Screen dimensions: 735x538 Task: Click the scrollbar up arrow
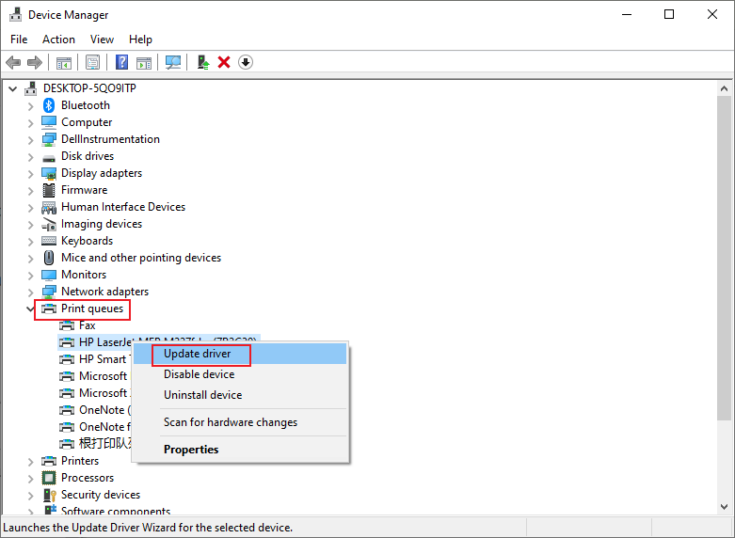coord(724,88)
